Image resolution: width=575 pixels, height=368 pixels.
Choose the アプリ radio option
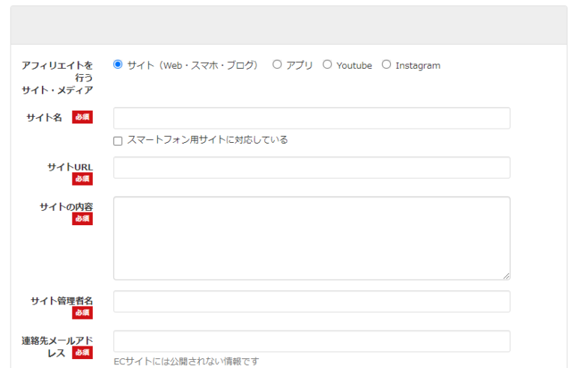click(277, 65)
